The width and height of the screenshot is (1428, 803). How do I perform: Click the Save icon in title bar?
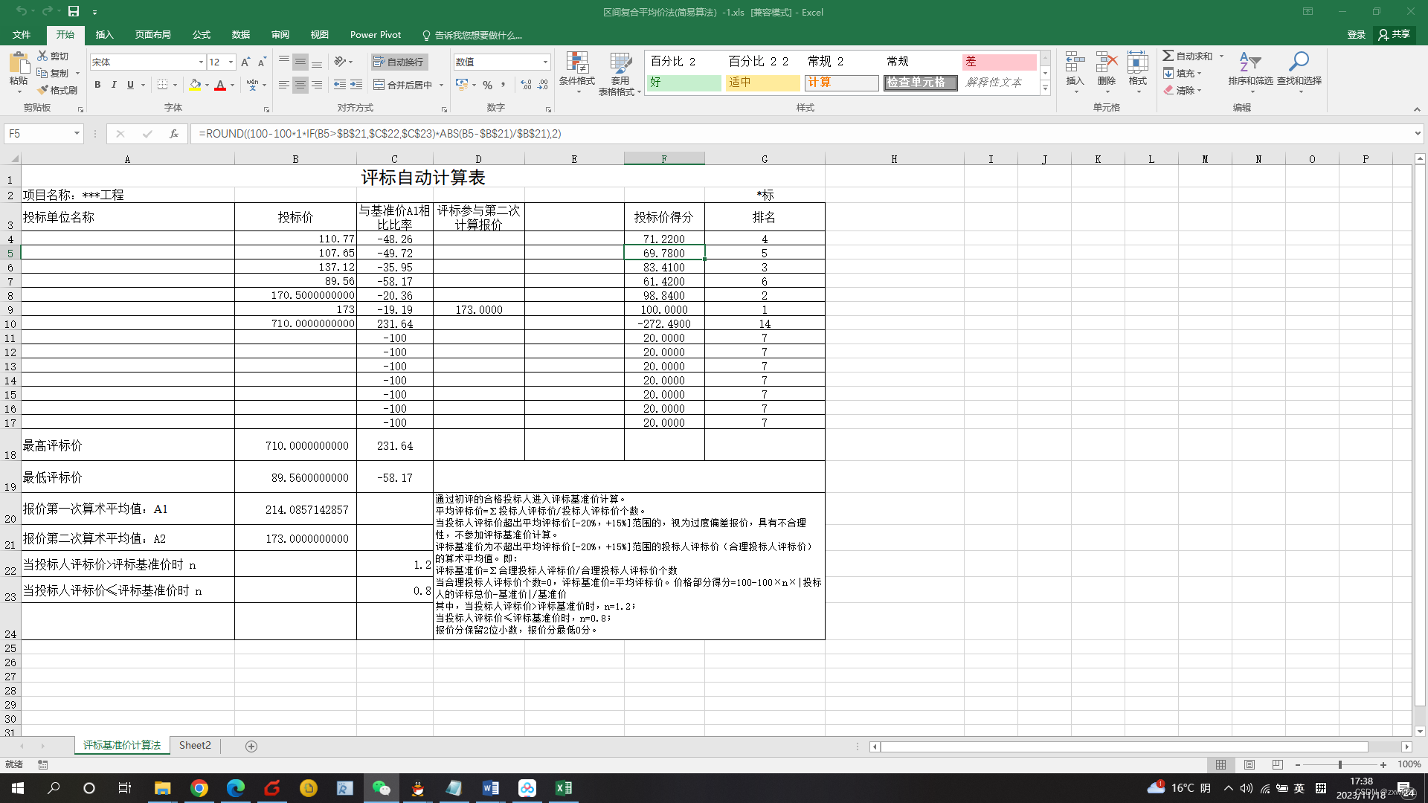(x=74, y=11)
